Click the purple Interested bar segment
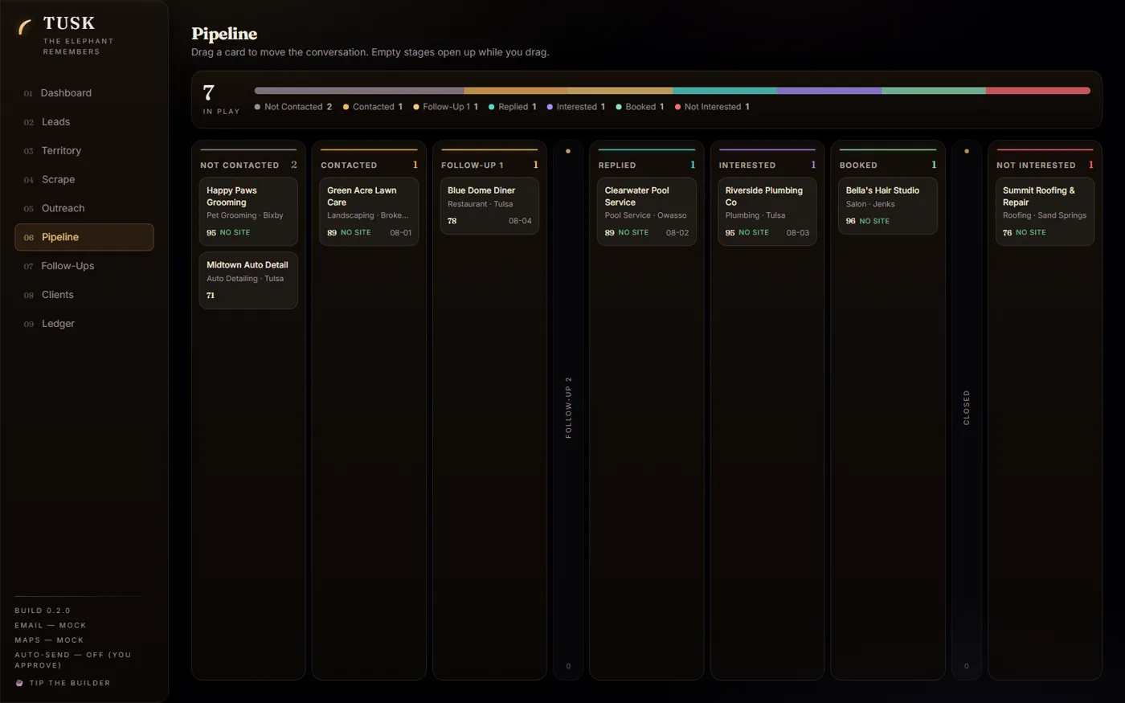The height and width of the screenshot is (703, 1125). tap(829, 91)
